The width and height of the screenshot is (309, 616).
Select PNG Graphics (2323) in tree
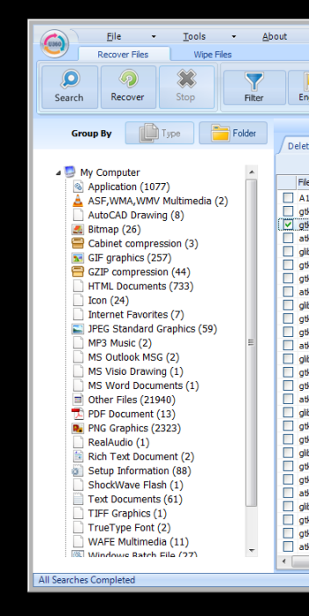point(134,428)
